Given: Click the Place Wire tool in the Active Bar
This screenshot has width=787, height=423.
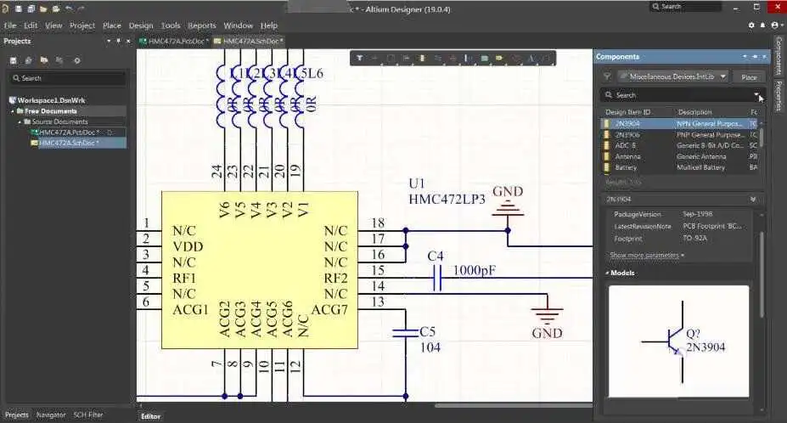Looking at the screenshot, I should click(x=438, y=59).
